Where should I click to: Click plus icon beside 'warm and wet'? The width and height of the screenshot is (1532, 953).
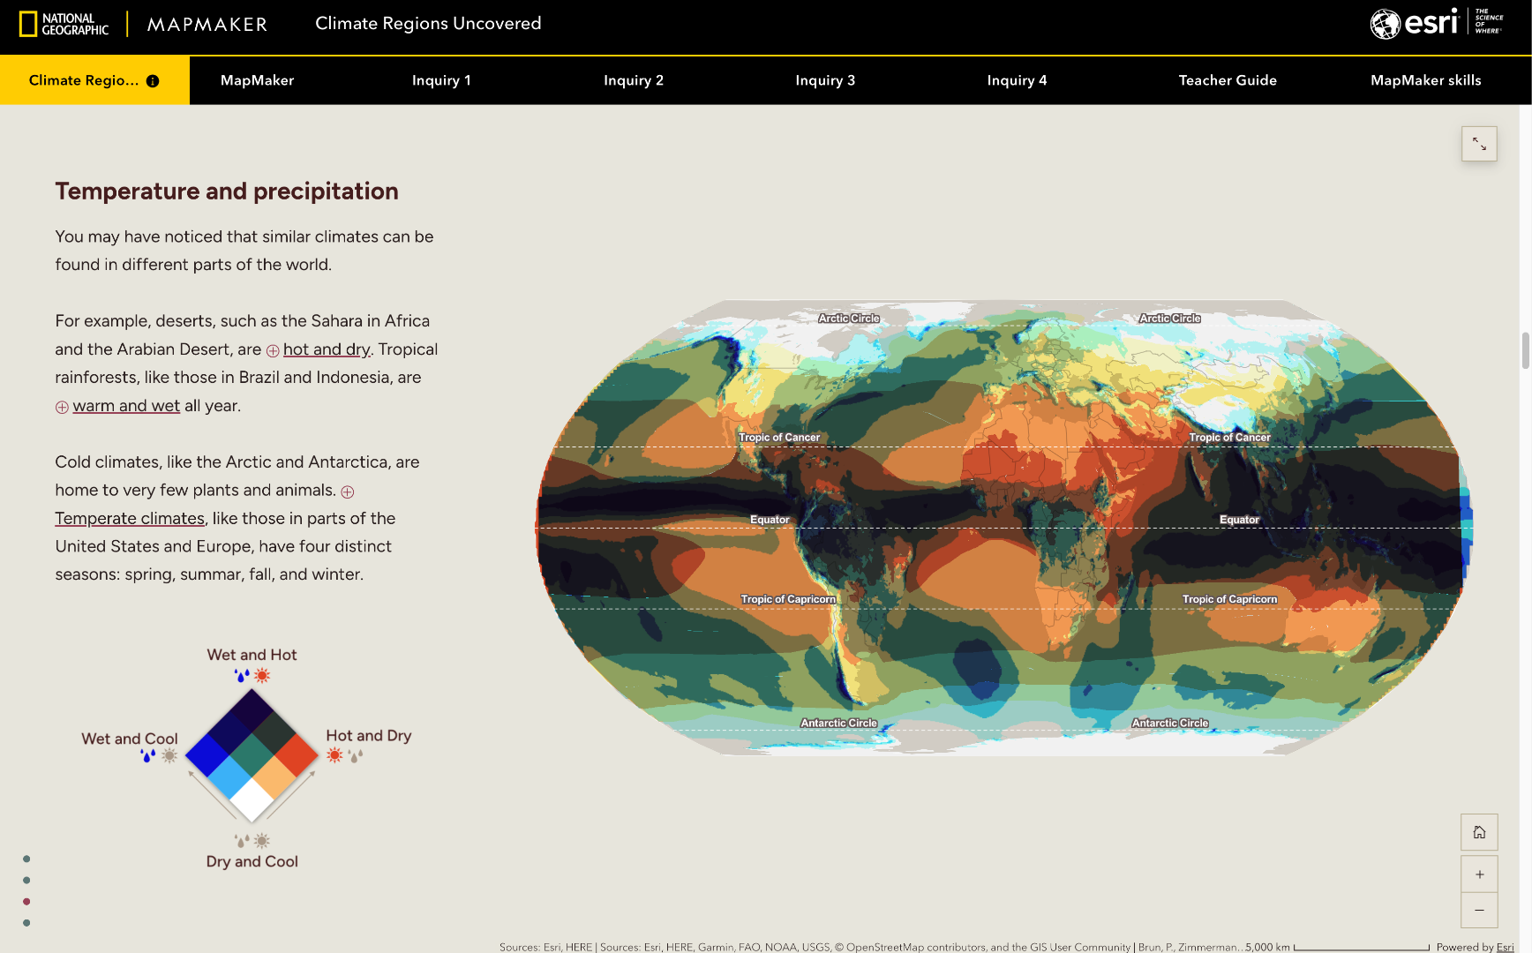[x=62, y=408]
